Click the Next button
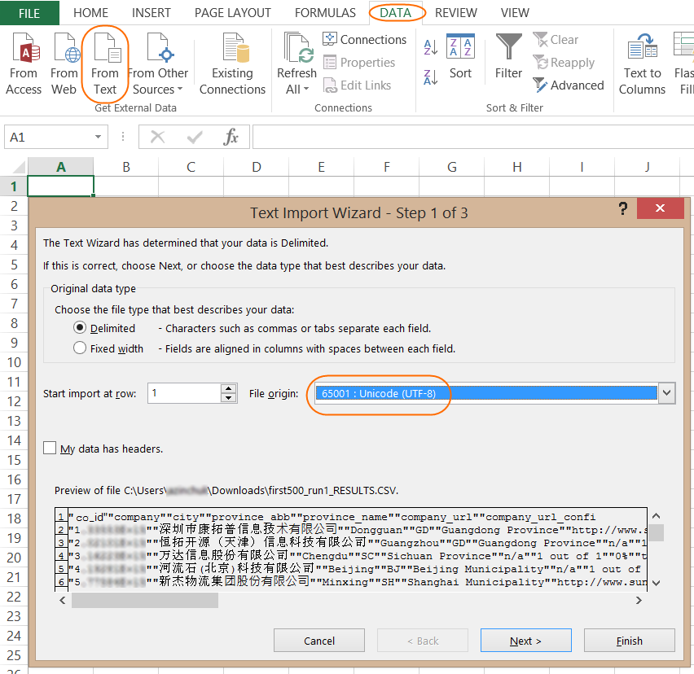The height and width of the screenshot is (674, 694). pyautogui.click(x=526, y=641)
